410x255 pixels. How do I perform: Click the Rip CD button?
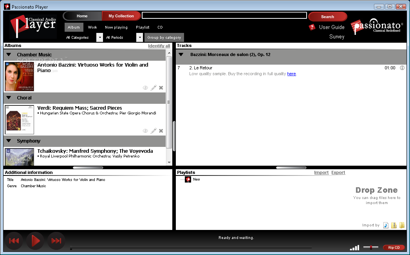[394, 248]
